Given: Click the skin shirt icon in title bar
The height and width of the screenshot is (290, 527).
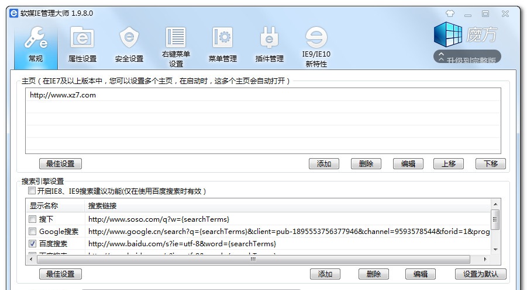Looking at the screenshot, I should (x=450, y=14).
